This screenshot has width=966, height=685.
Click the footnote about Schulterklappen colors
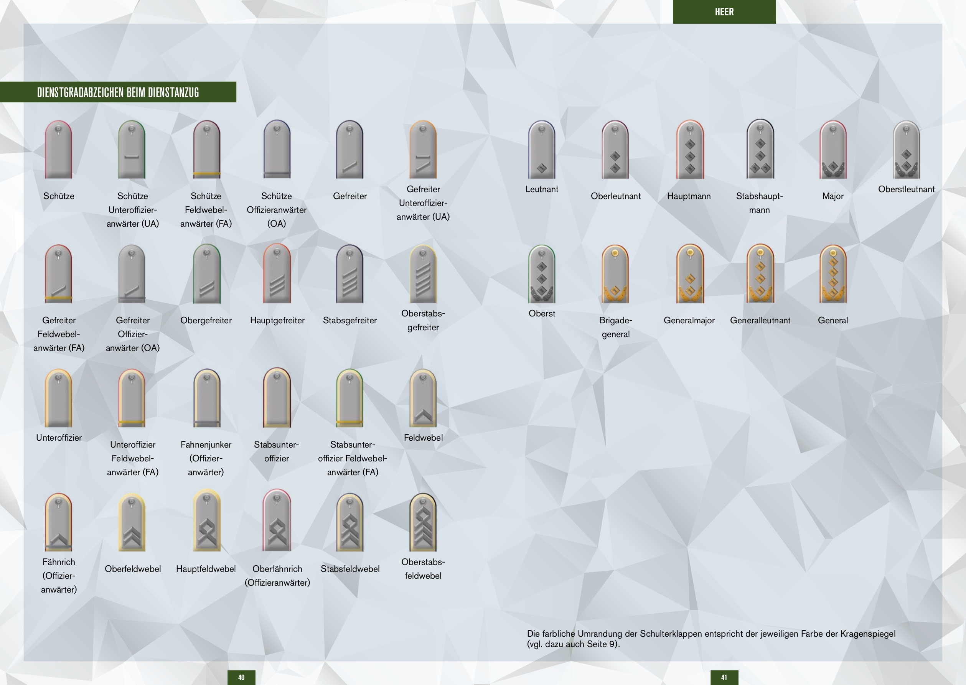click(x=711, y=639)
